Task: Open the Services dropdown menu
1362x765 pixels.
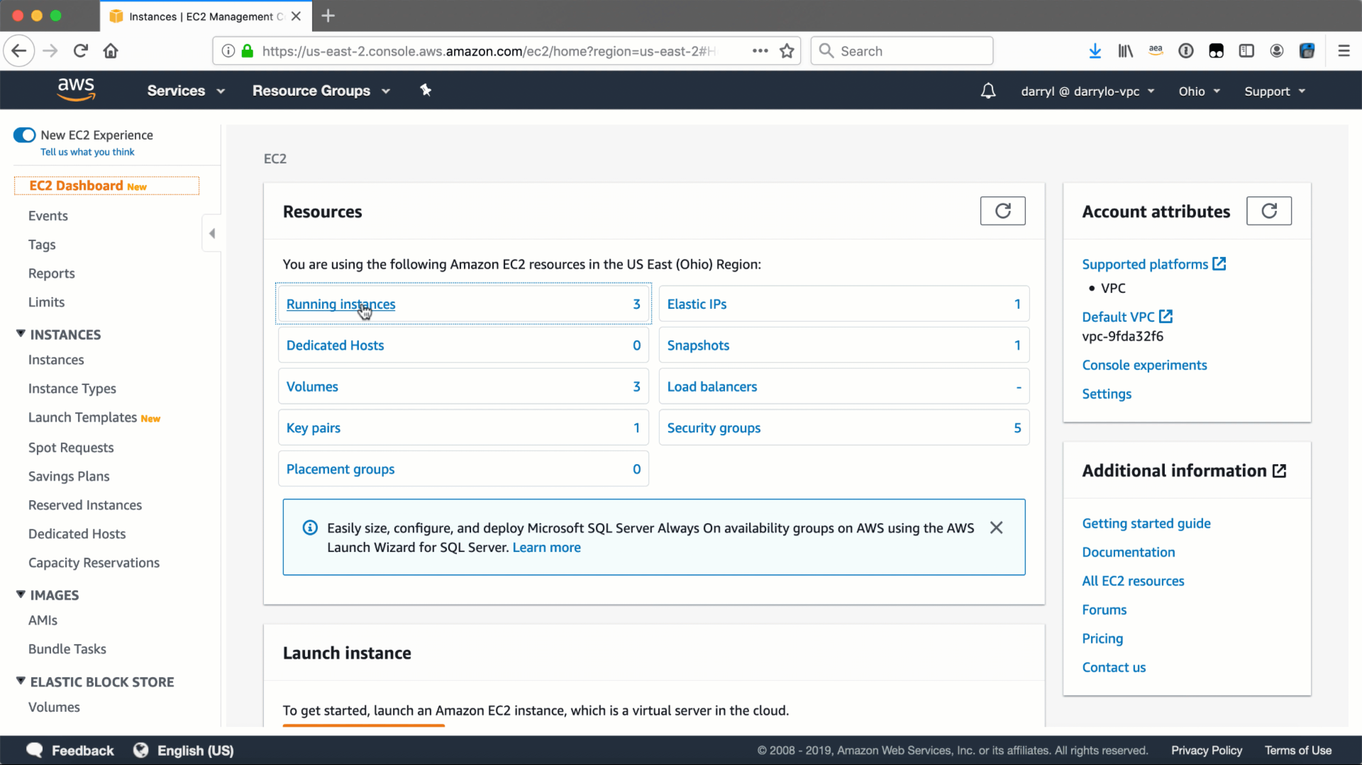Action: (x=186, y=91)
